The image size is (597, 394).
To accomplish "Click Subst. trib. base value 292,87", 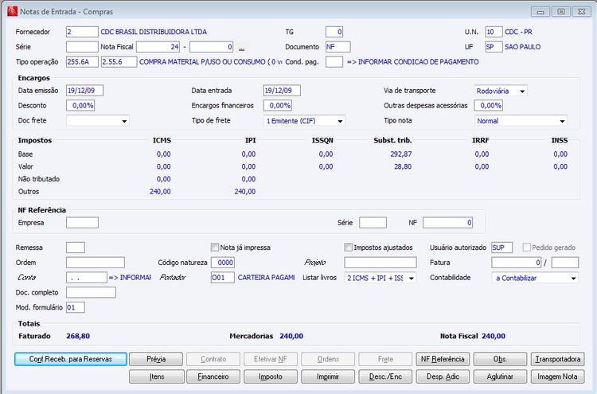I will pyautogui.click(x=401, y=154).
